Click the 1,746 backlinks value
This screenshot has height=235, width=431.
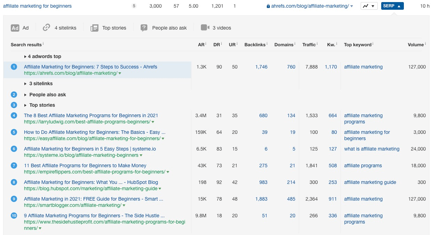tap(261, 67)
